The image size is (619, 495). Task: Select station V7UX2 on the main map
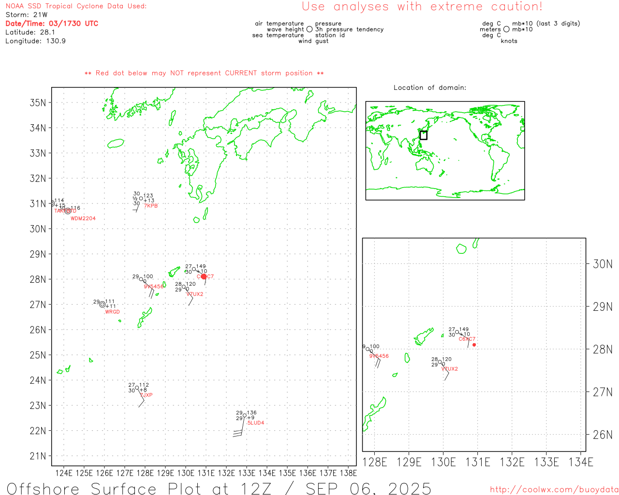(x=195, y=294)
